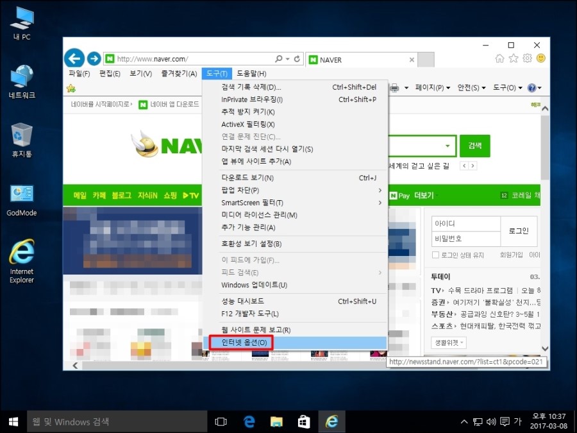This screenshot has height=433, width=577.
Task: Open the Windows Start button
Action: pyautogui.click(x=13, y=421)
